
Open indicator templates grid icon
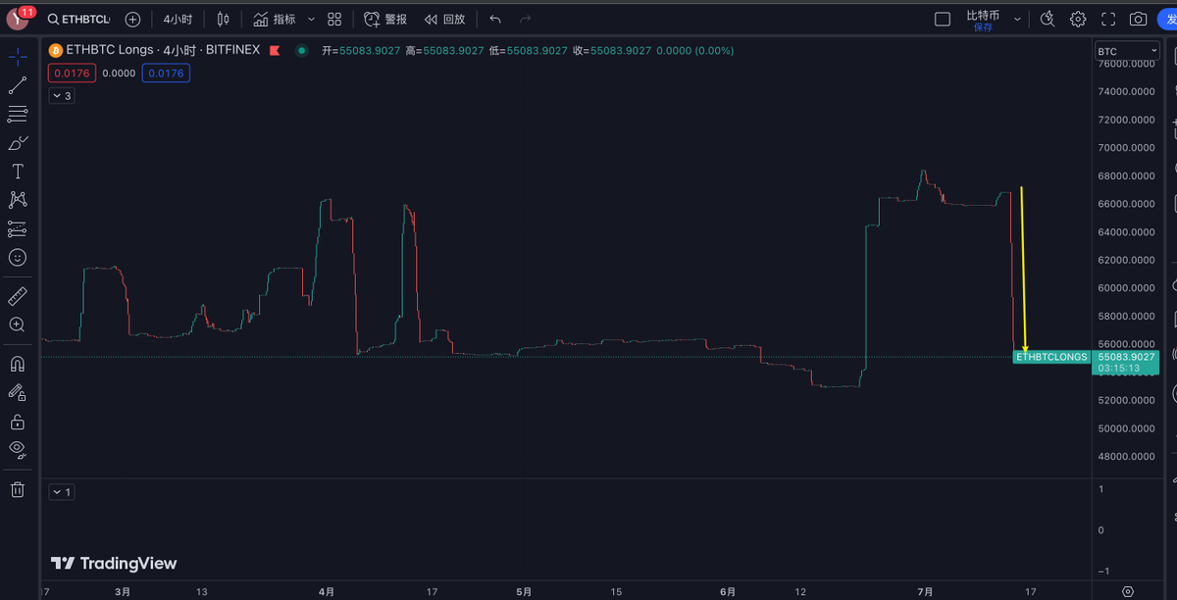click(x=334, y=19)
